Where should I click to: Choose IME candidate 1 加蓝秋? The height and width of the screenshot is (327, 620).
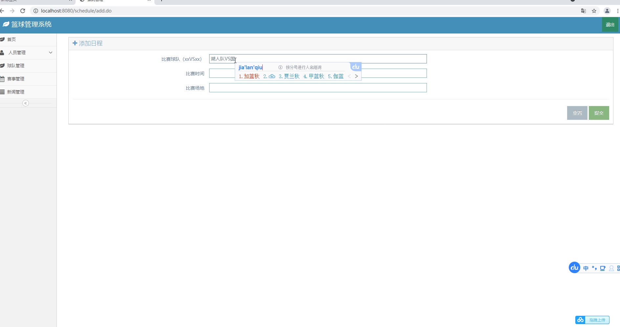click(x=249, y=76)
